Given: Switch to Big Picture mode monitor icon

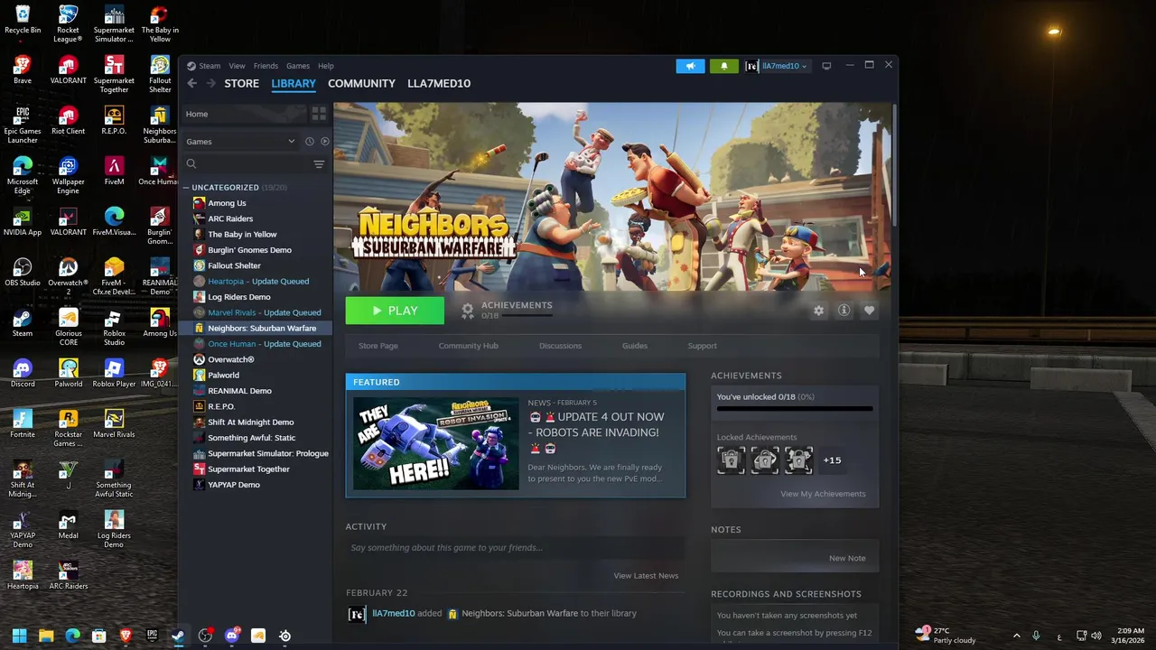Looking at the screenshot, I should [x=825, y=66].
